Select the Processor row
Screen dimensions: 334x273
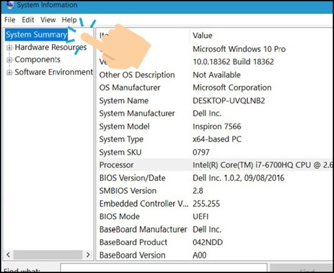215,165
